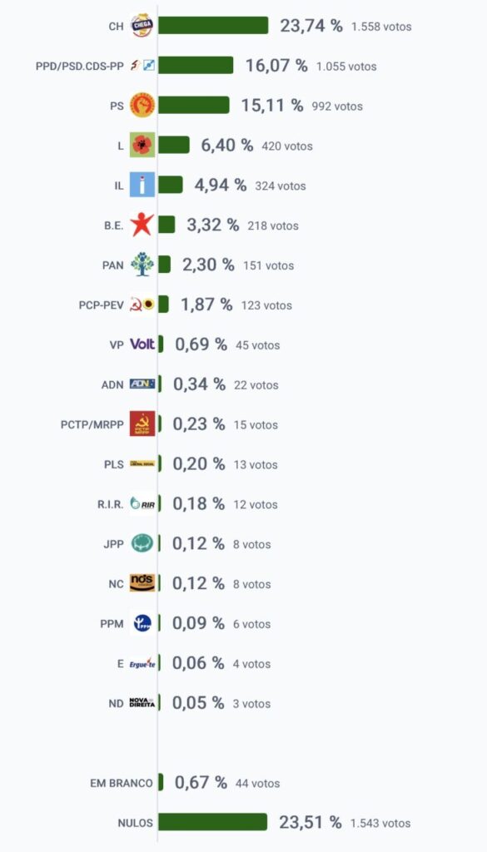Select the nós NC party logo
The height and width of the screenshot is (852, 487).
pos(142,583)
